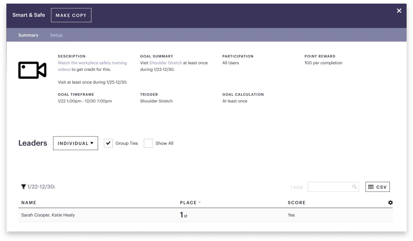The image size is (413, 241).
Task: Switch to the Setup tab
Action: click(x=56, y=35)
